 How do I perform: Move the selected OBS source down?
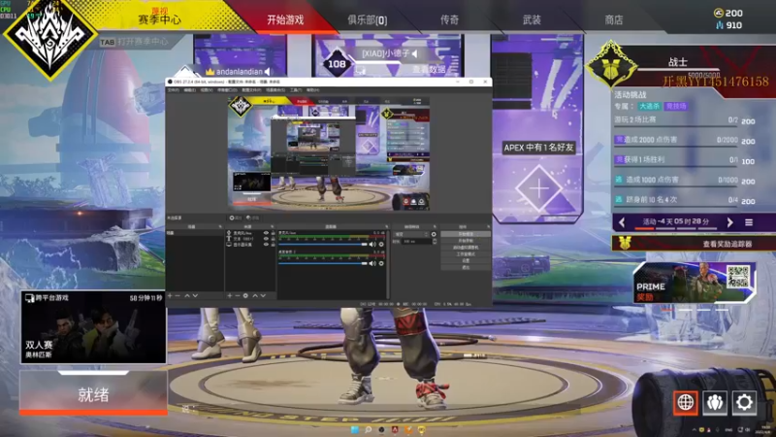coord(263,296)
